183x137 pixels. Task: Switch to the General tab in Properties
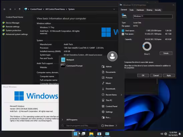[x=124, y=10]
